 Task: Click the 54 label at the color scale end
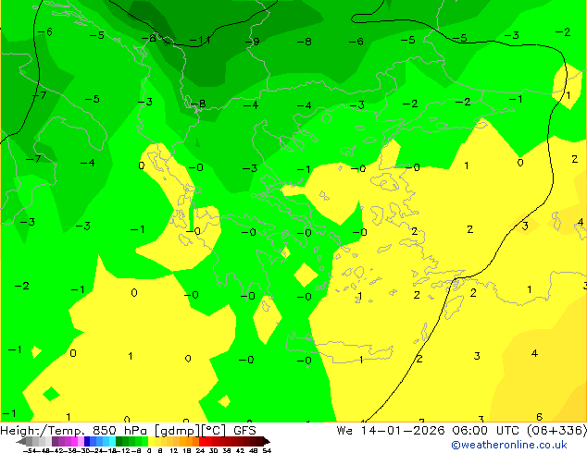pyautogui.click(x=267, y=450)
